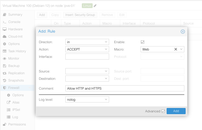
Task: Open the Destination dropdown
Action: [x=106, y=79]
